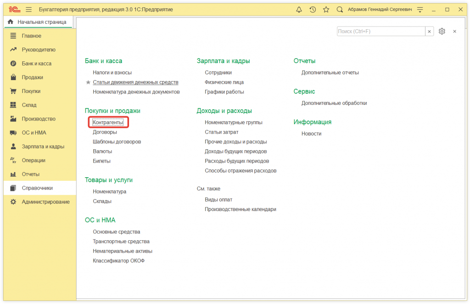Open the settings gear beside search field

pyautogui.click(x=442, y=31)
